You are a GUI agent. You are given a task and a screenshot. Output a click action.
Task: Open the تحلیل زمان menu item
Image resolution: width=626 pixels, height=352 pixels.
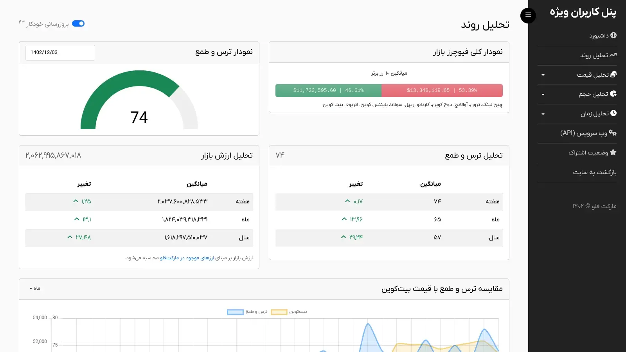(577, 114)
